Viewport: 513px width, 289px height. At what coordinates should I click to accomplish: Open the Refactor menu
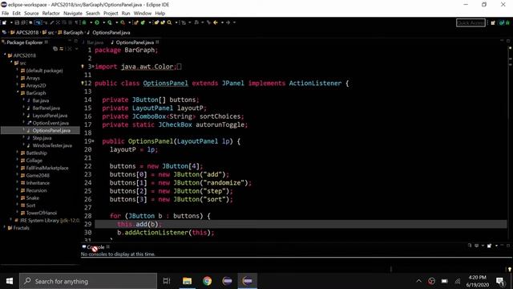pyautogui.click(x=51, y=14)
